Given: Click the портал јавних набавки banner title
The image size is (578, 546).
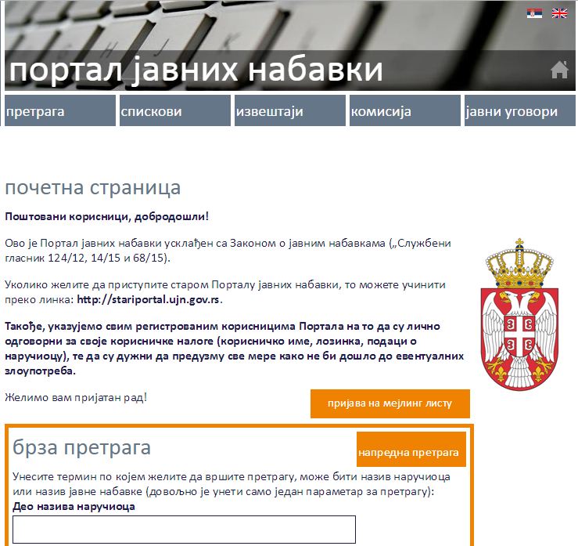Looking at the screenshot, I should click(x=196, y=70).
